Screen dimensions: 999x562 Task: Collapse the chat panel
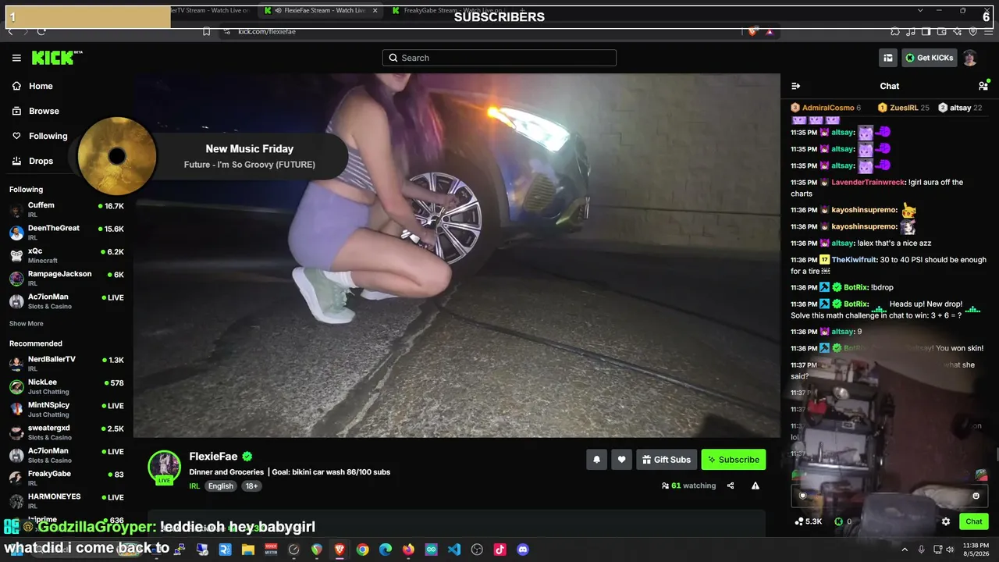[x=795, y=86]
